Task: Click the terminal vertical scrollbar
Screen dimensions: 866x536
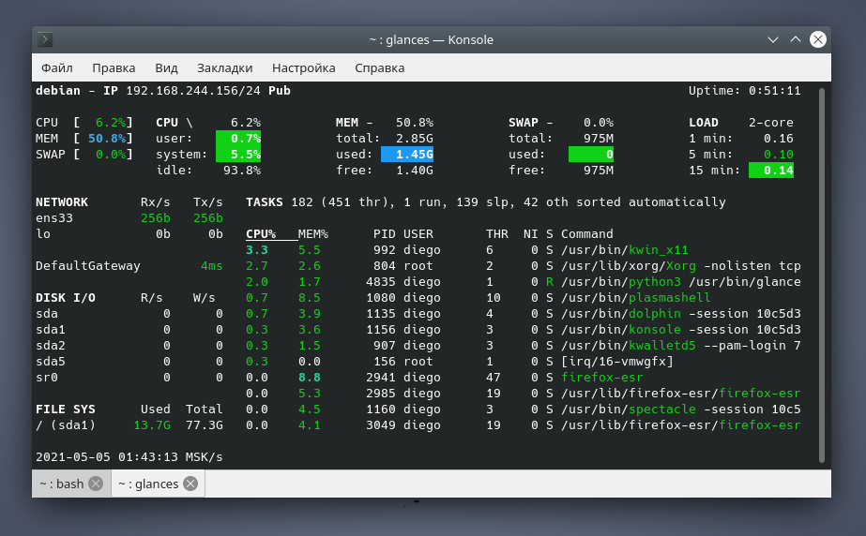Action: pos(823,274)
